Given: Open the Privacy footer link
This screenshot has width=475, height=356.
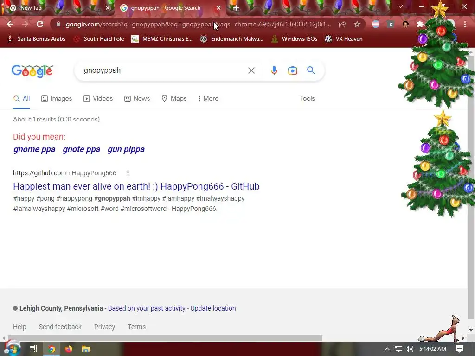Looking at the screenshot, I should pos(104,327).
